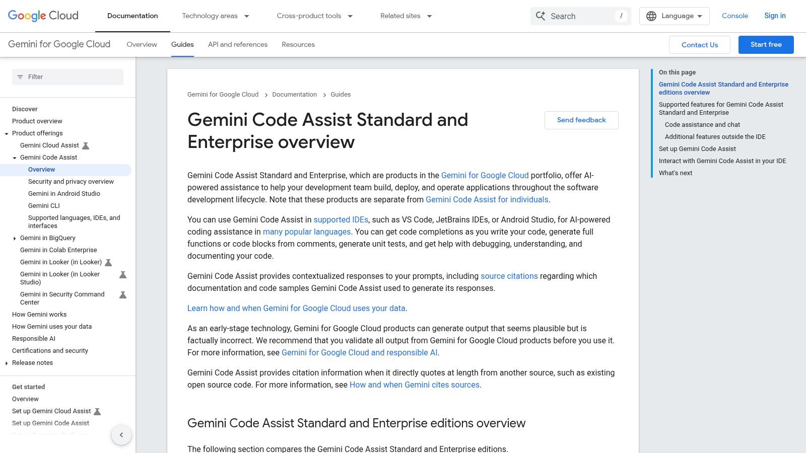The image size is (806, 453).
Task: Open the Gemini Code Assist for individuals link
Action: (487, 200)
